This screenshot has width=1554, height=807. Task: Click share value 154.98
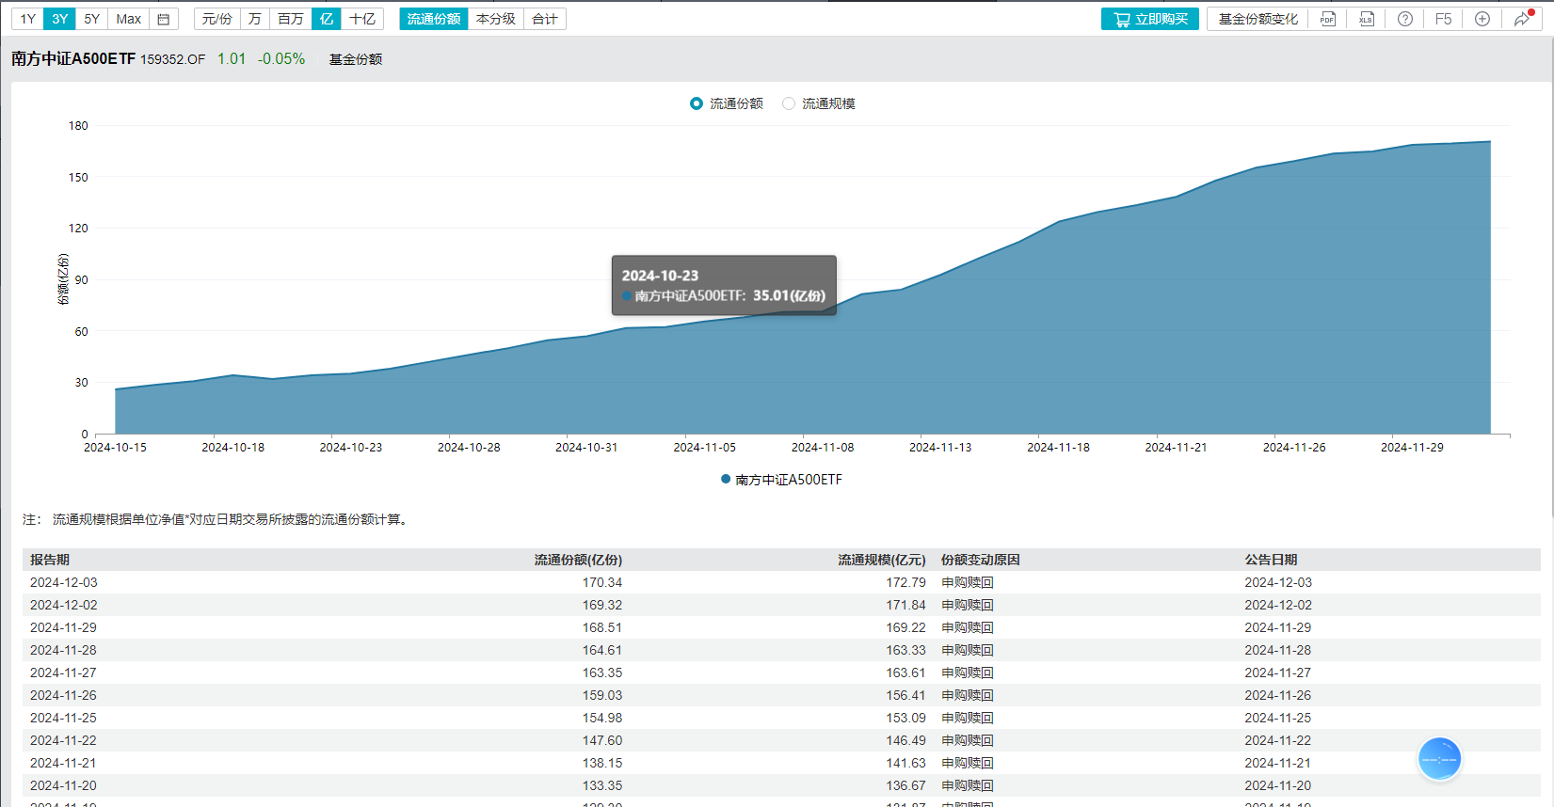click(x=602, y=718)
